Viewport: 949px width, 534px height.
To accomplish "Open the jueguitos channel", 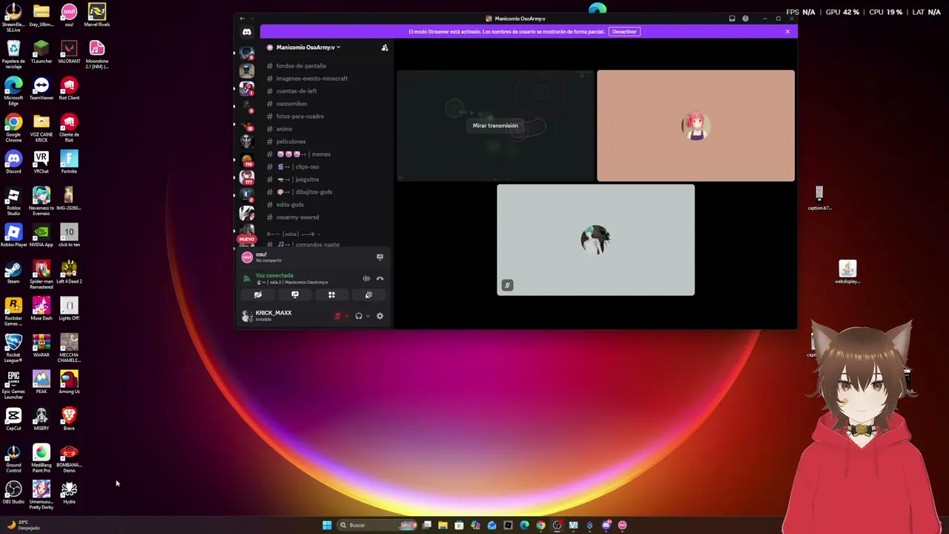I will tap(298, 179).
